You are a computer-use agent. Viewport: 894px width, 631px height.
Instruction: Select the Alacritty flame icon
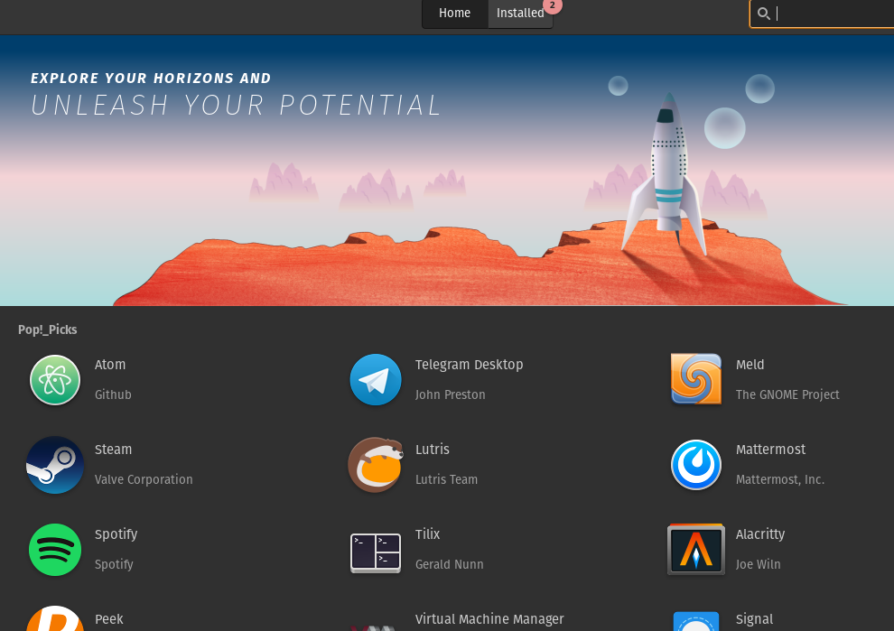[695, 550]
